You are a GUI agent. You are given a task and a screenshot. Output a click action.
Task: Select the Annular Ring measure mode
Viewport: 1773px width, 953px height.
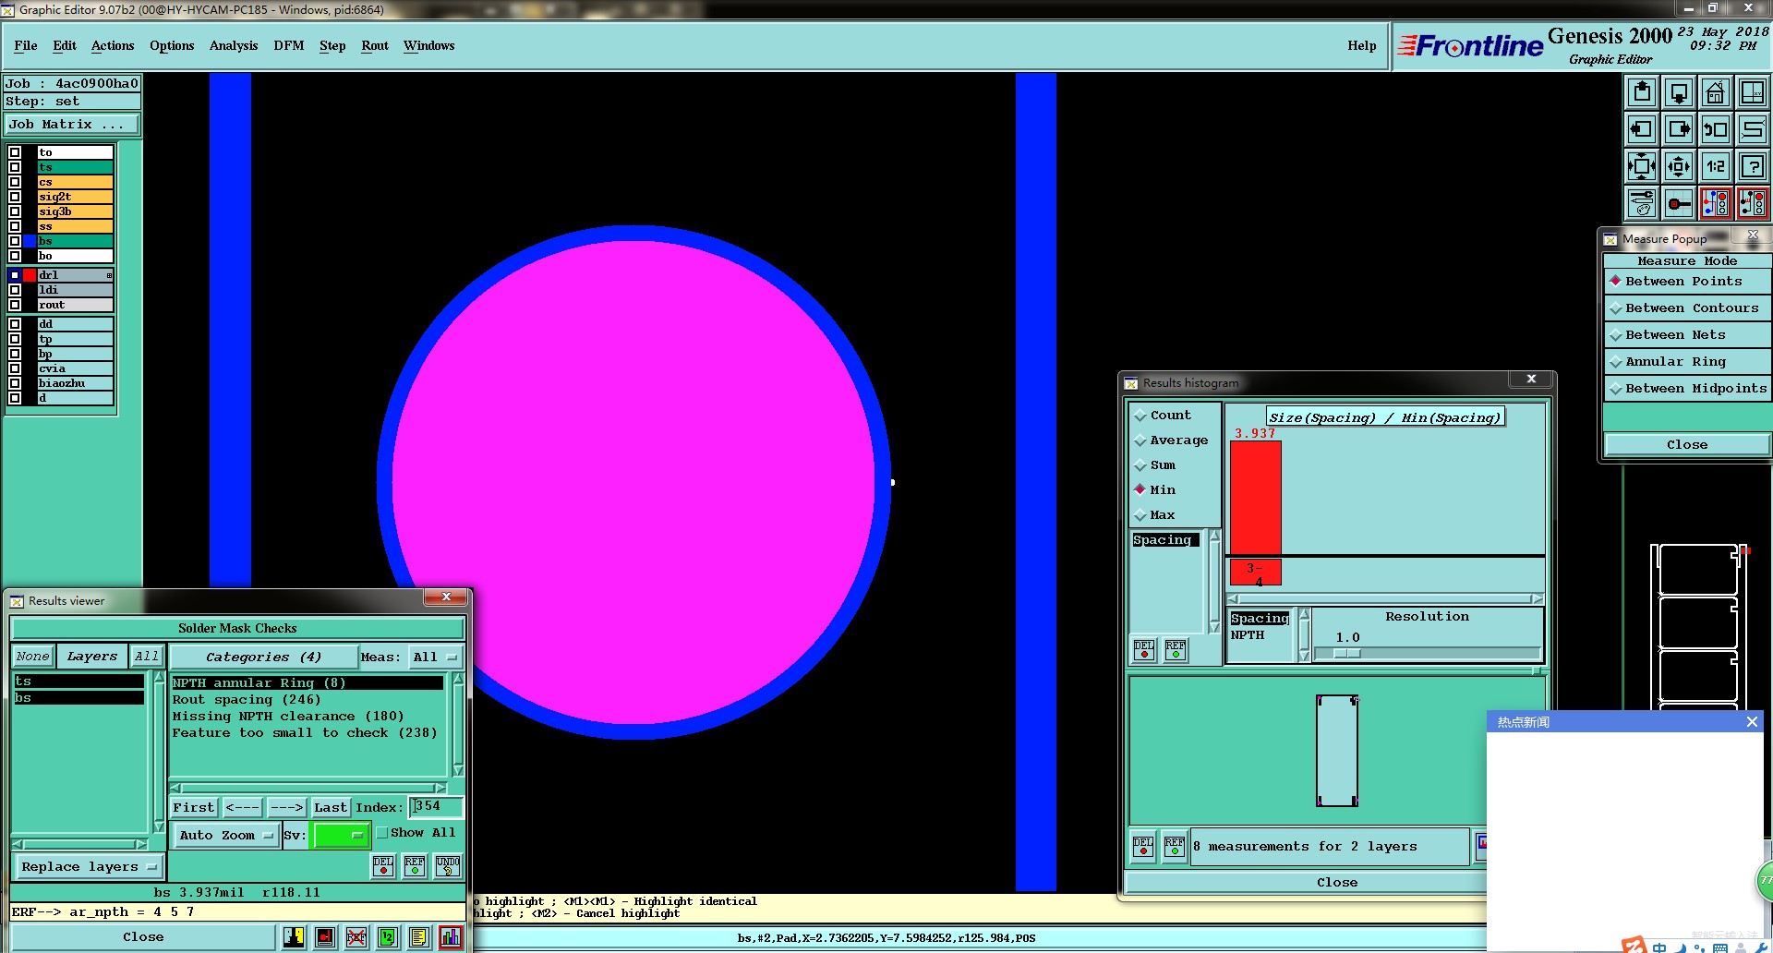coord(1687,362)
